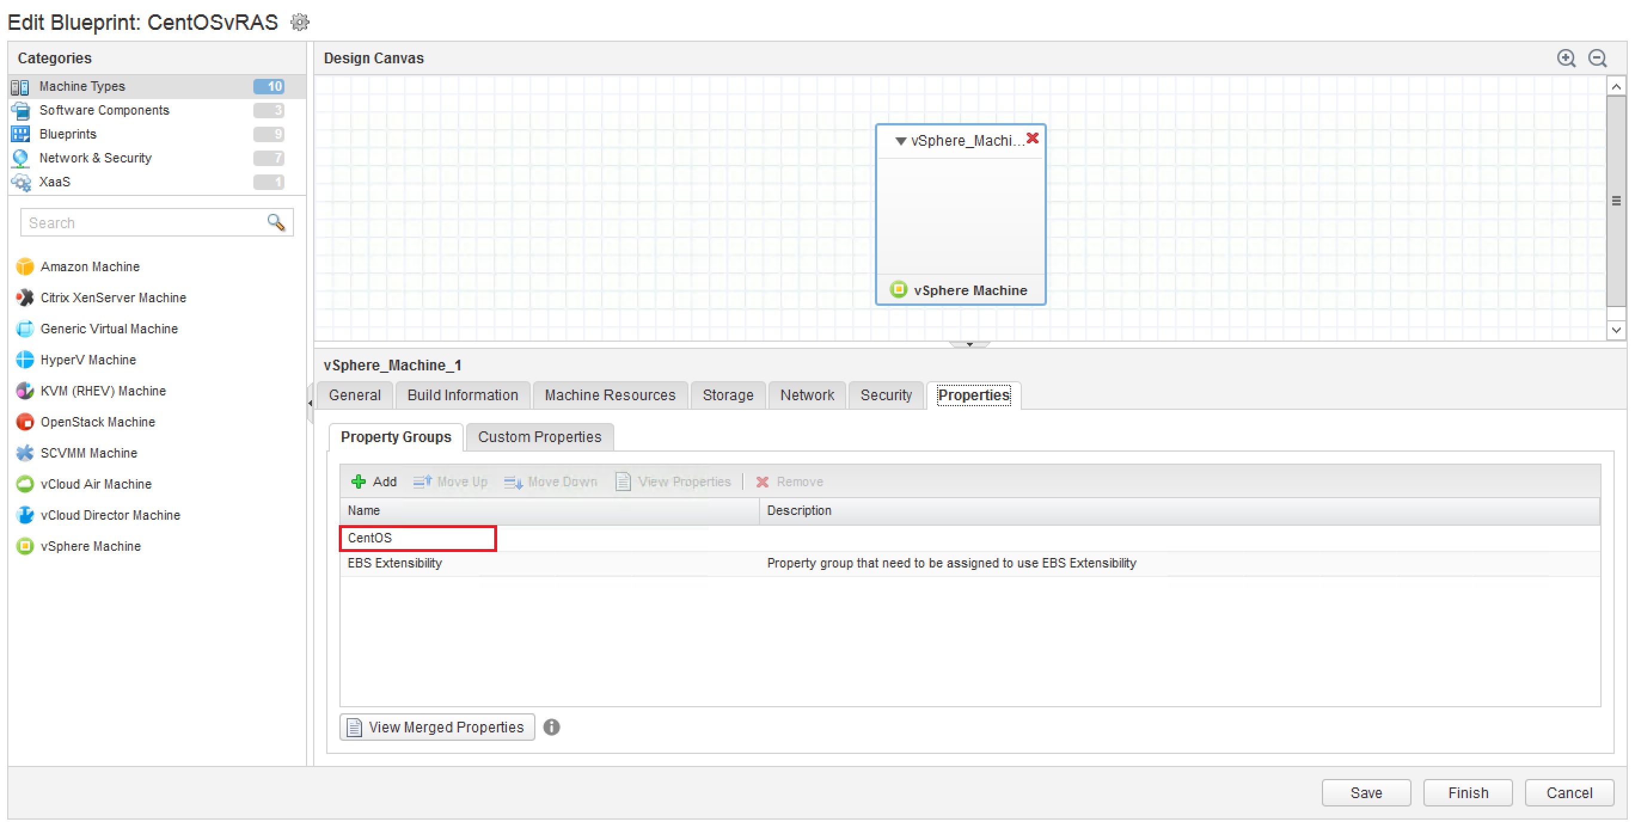Select the vCloud Air Machine icon
This screenshot has height=828, width=1635.
(x=25, y=484)
